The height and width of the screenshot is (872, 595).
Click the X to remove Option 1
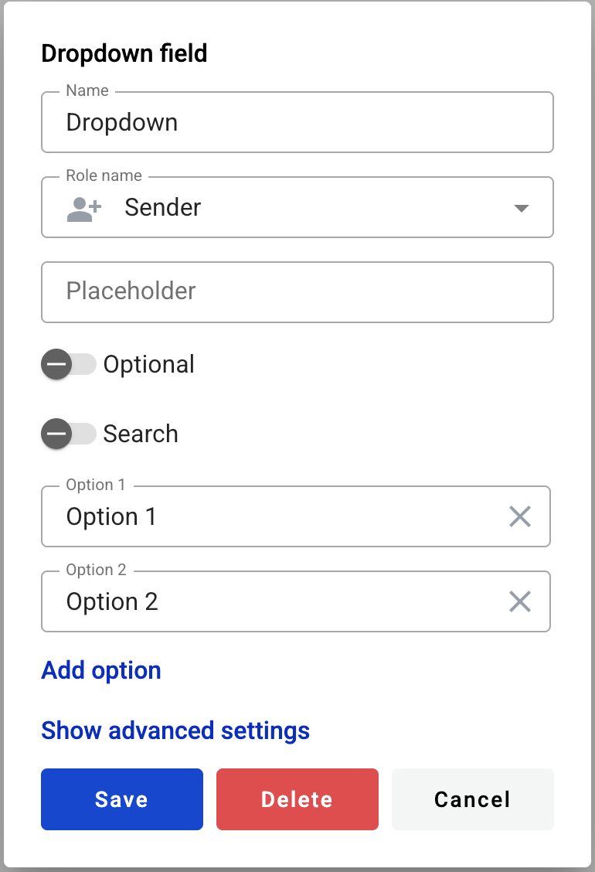tap(519, 516)
